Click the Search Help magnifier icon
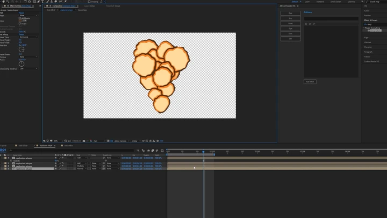The image size is (387, 218). [x=367, y=2]
